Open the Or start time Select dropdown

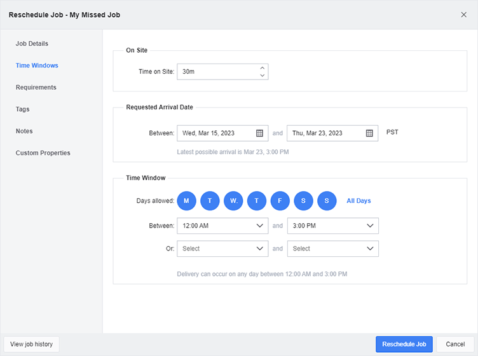(x=222, y=249)
